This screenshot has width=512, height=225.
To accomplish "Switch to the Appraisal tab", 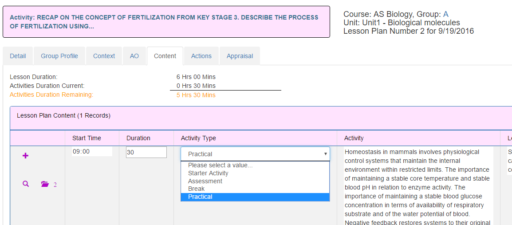I will point(240,56).
